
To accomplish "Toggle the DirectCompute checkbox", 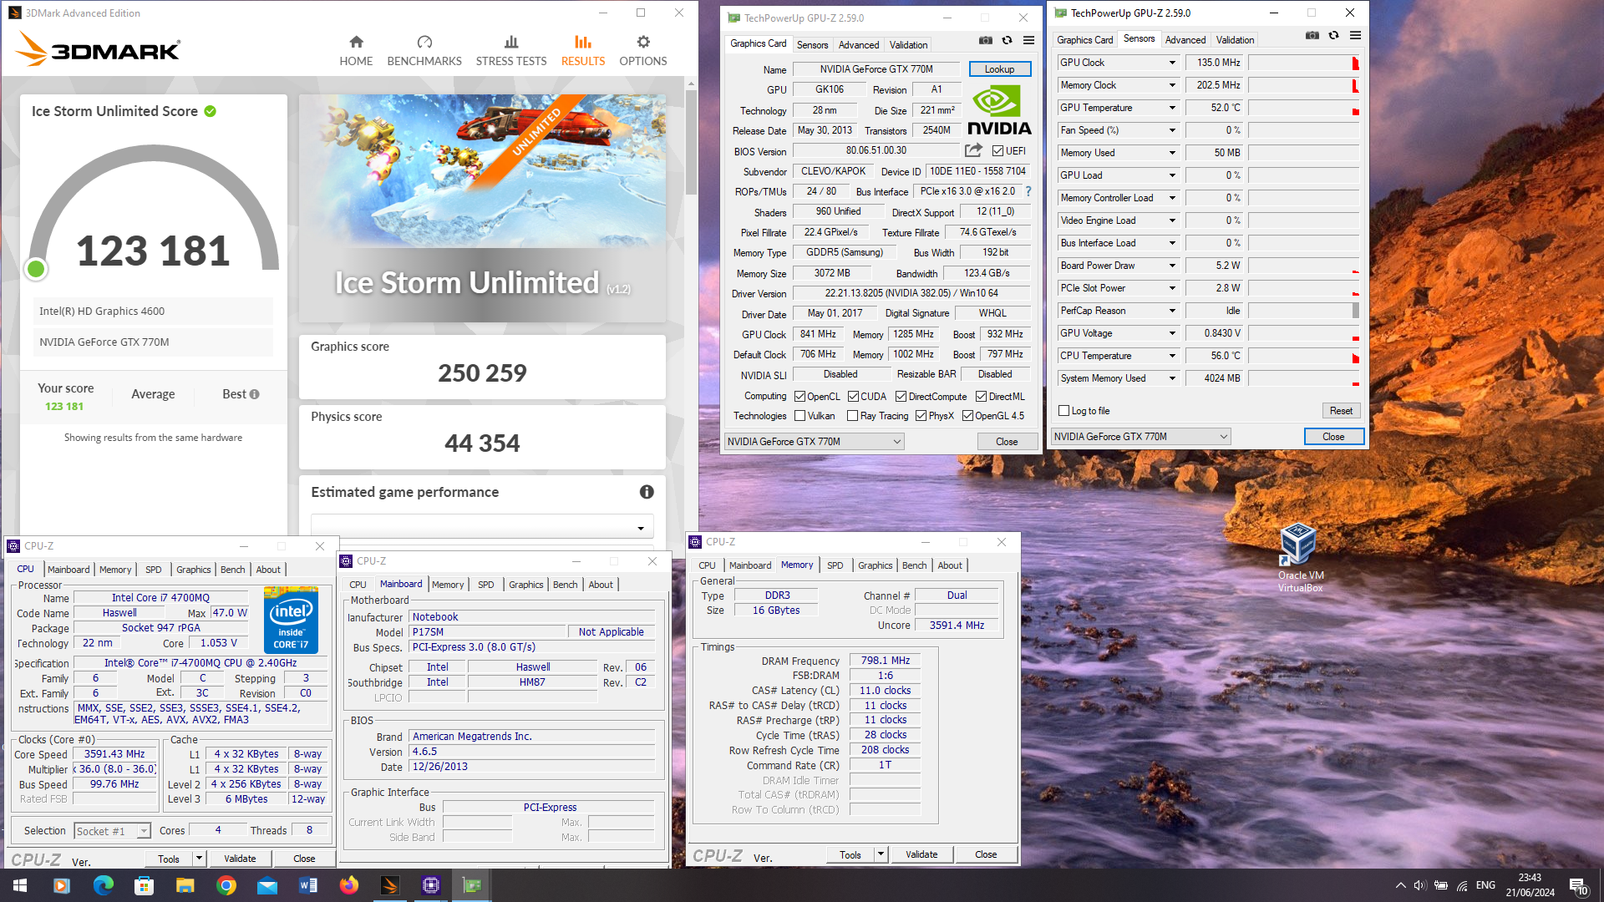I will click(x=901, y=397).
